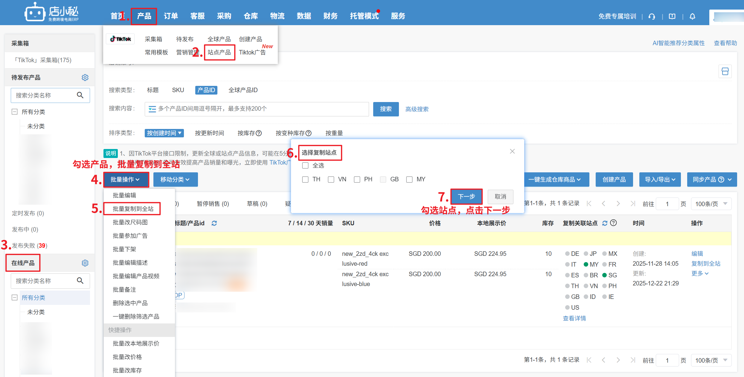The image size is (744, 377).
Task: Open the 100条/页 page size dropdown at top
Action: pos(711,204)
